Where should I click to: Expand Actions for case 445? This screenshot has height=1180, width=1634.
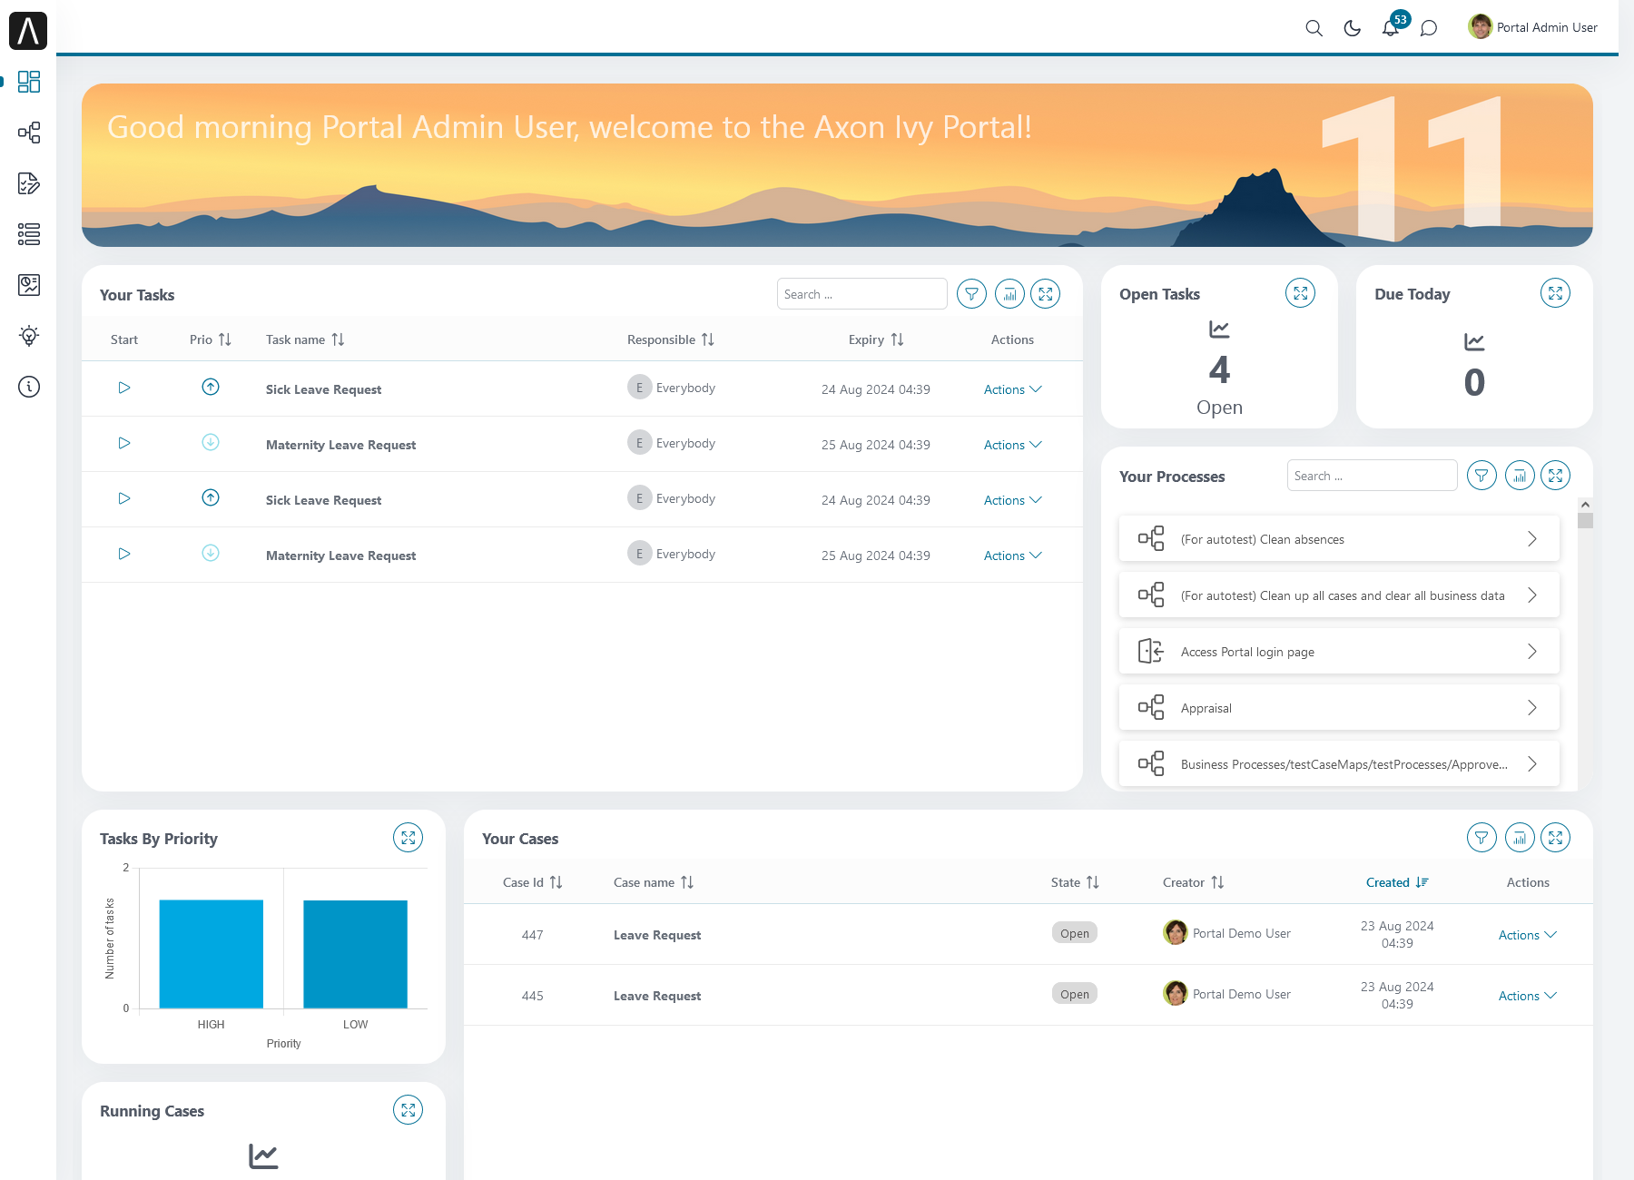click(x=1527, y=996)
